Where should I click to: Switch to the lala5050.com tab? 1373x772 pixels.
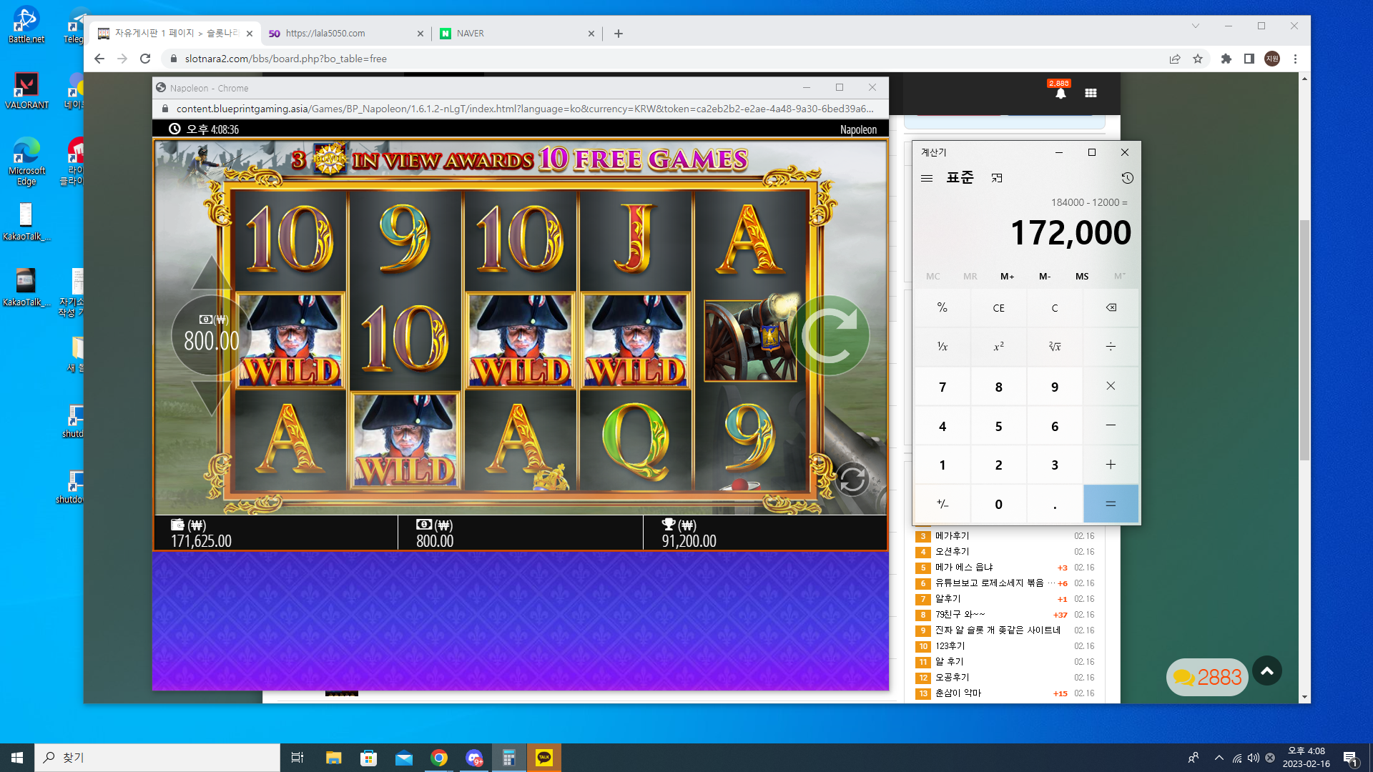click(346, 34)
